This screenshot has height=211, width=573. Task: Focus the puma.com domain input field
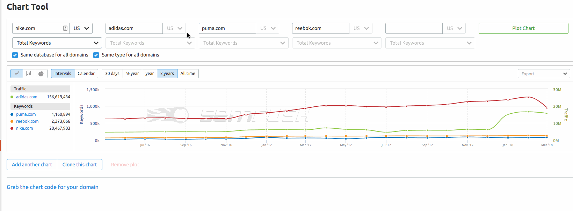click(x=227, y=28)
